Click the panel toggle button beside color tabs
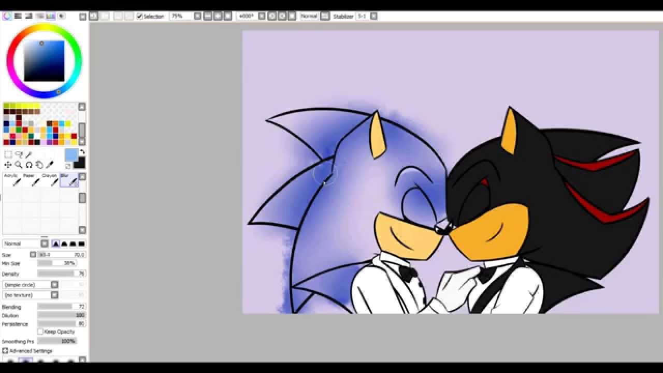This screenshot has height=373, width=663. (82, 17)
